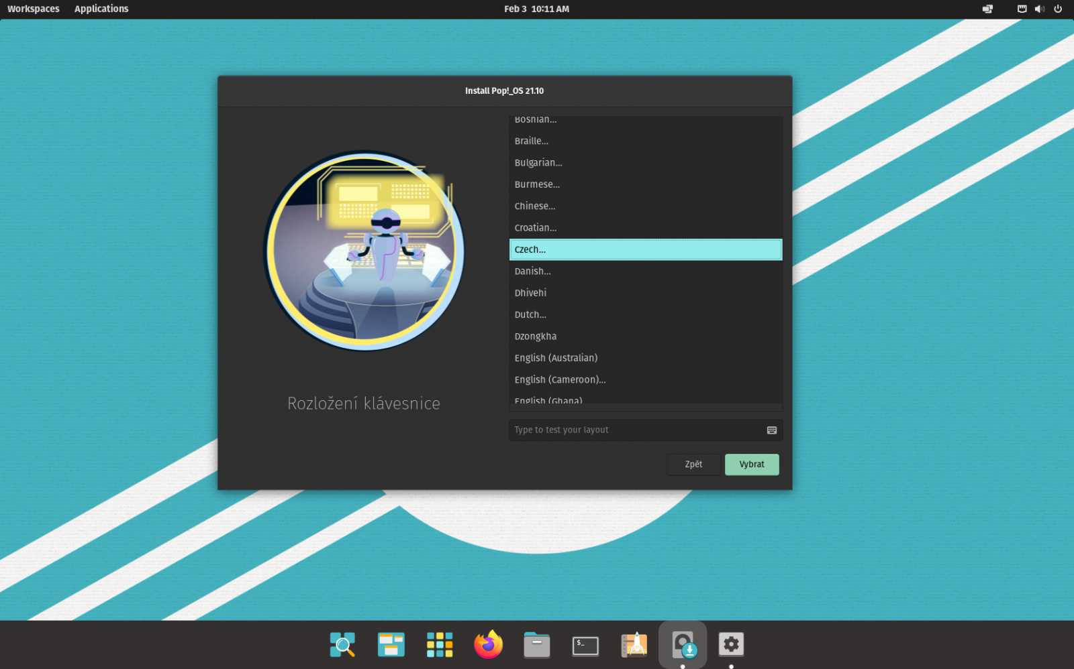
Task: Click the Zpět back button
Action: point(693,465)
